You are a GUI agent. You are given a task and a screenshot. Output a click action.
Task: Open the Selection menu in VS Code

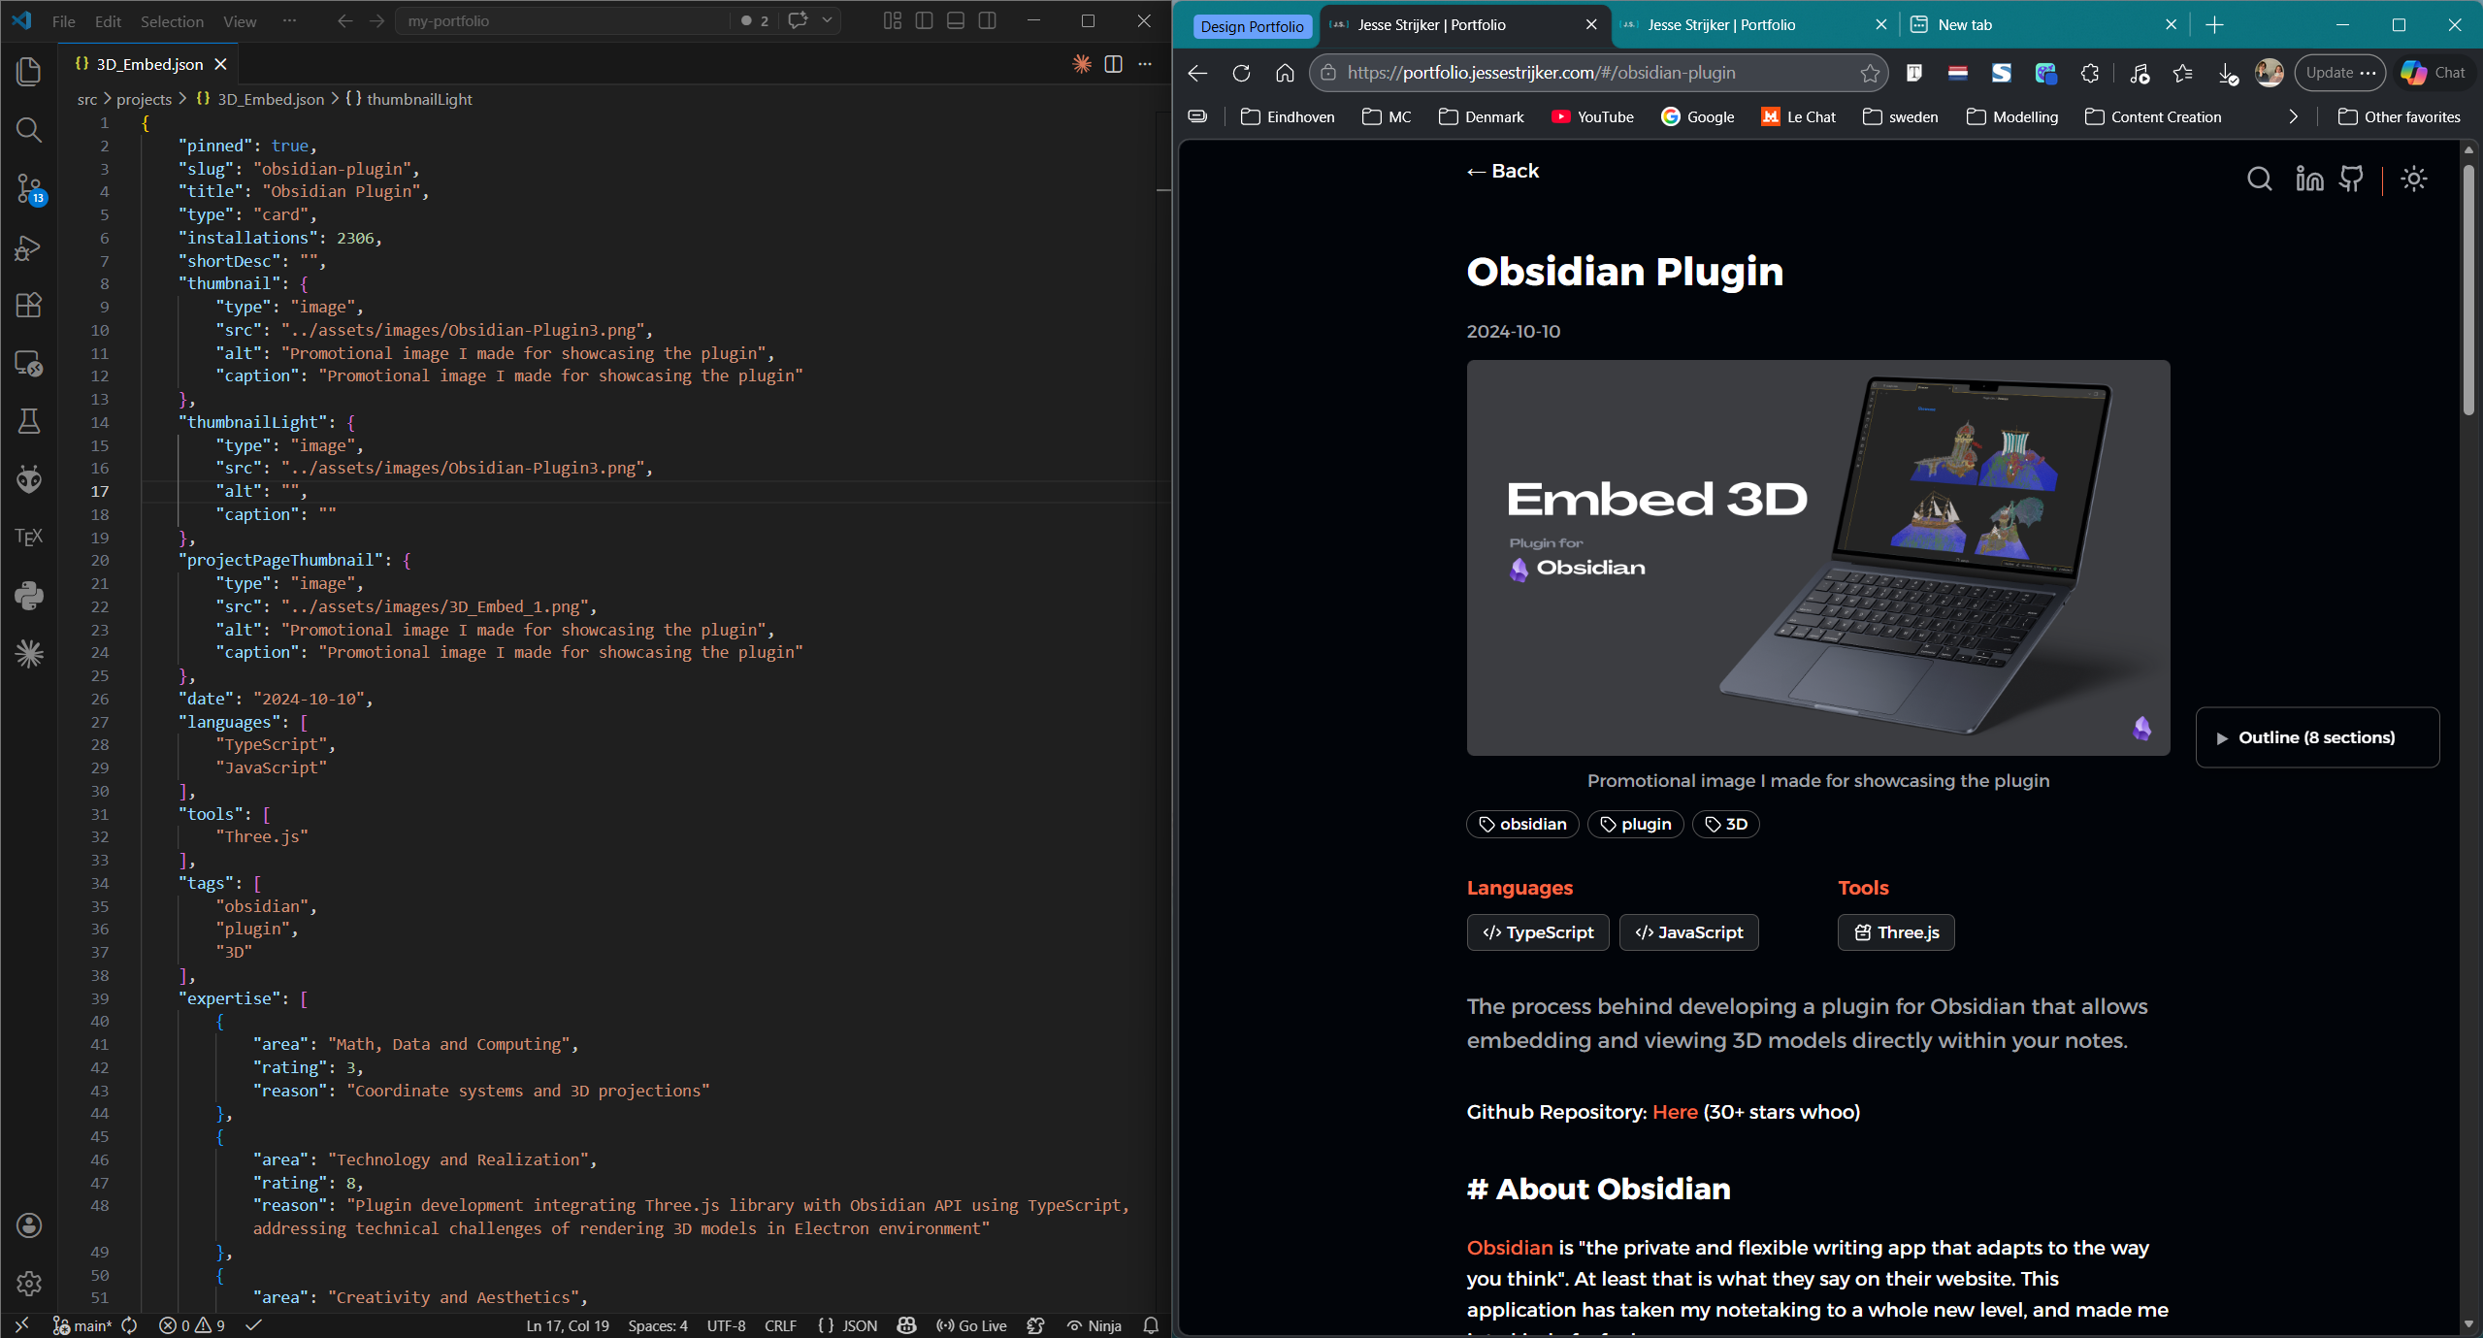(x=172, y=21)
